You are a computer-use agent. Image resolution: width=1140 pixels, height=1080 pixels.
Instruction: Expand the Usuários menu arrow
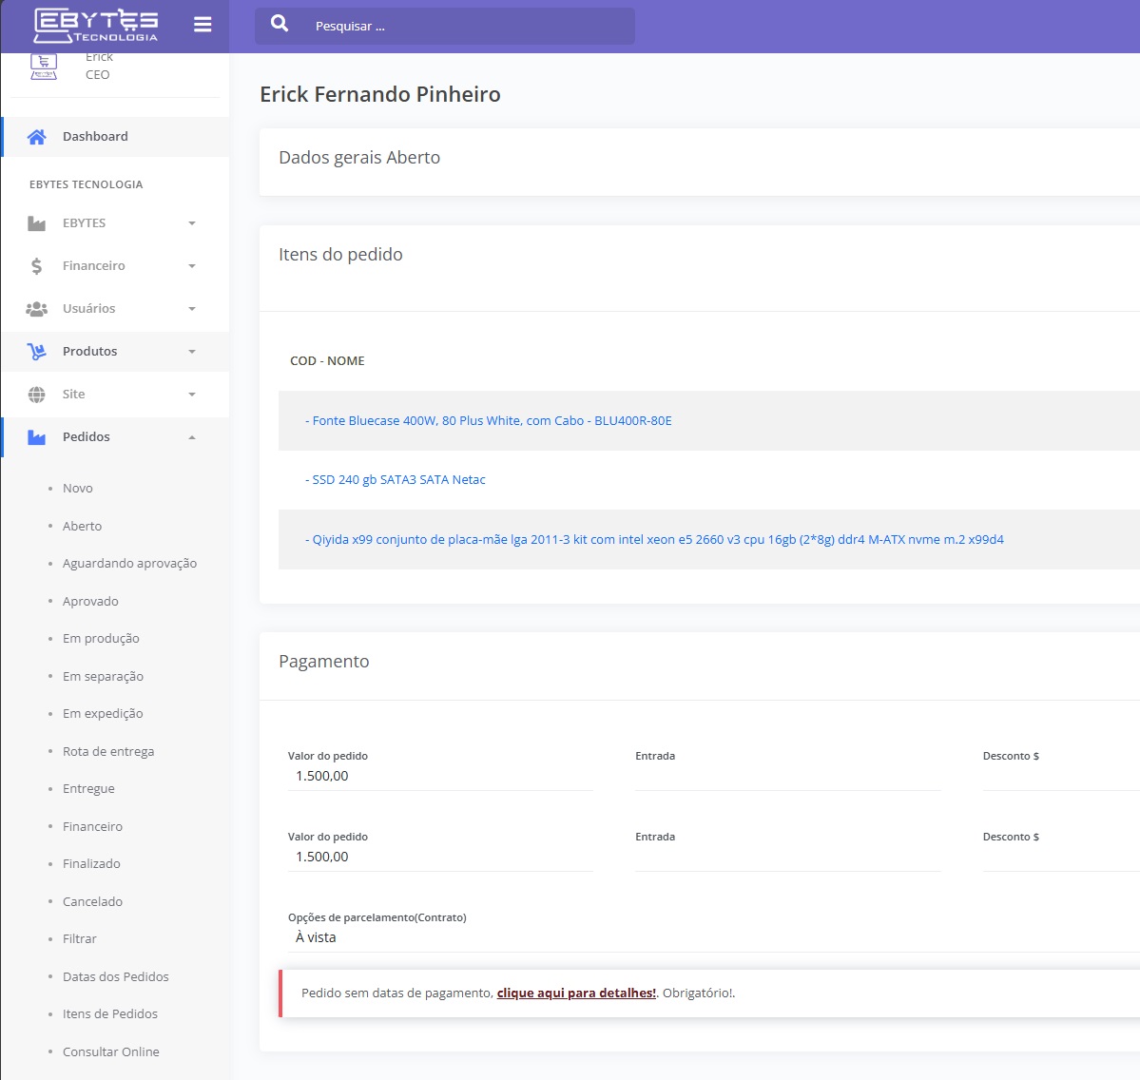tap(192, 309)
